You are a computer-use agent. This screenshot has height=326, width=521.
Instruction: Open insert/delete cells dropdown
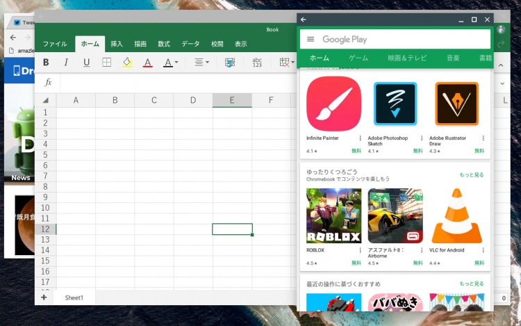[x=287, y=62]
